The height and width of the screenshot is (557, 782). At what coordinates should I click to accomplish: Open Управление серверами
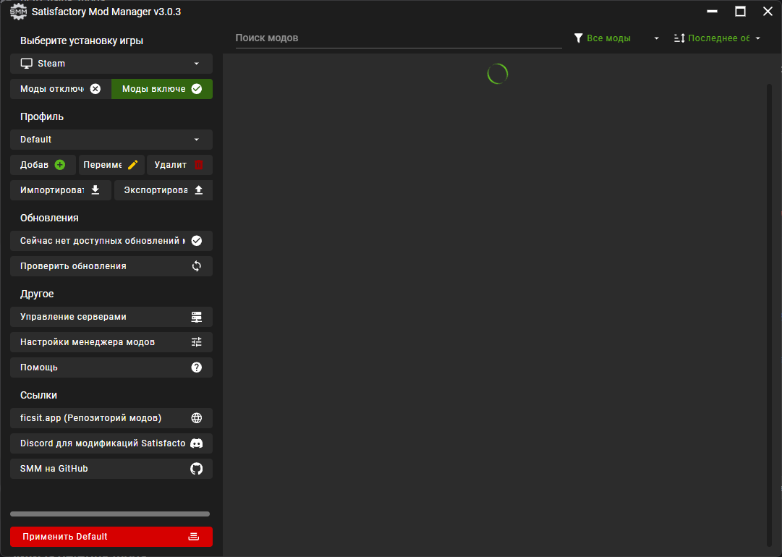[111, 317]
